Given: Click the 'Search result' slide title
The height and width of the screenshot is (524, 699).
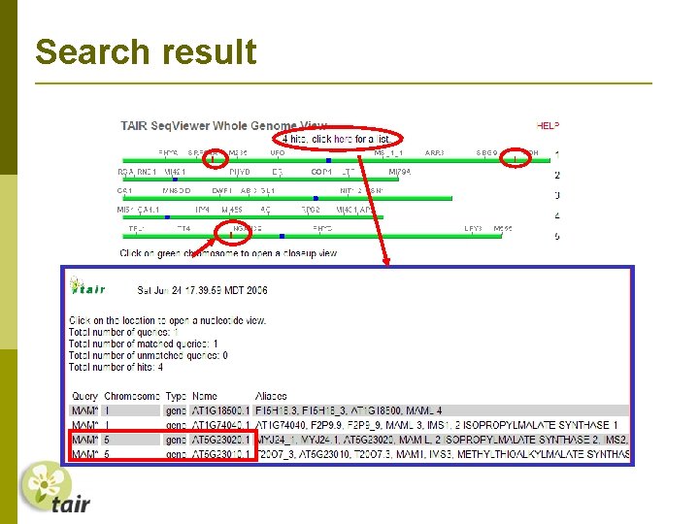Looking at the screenshot, I should [x=146, y=51].
